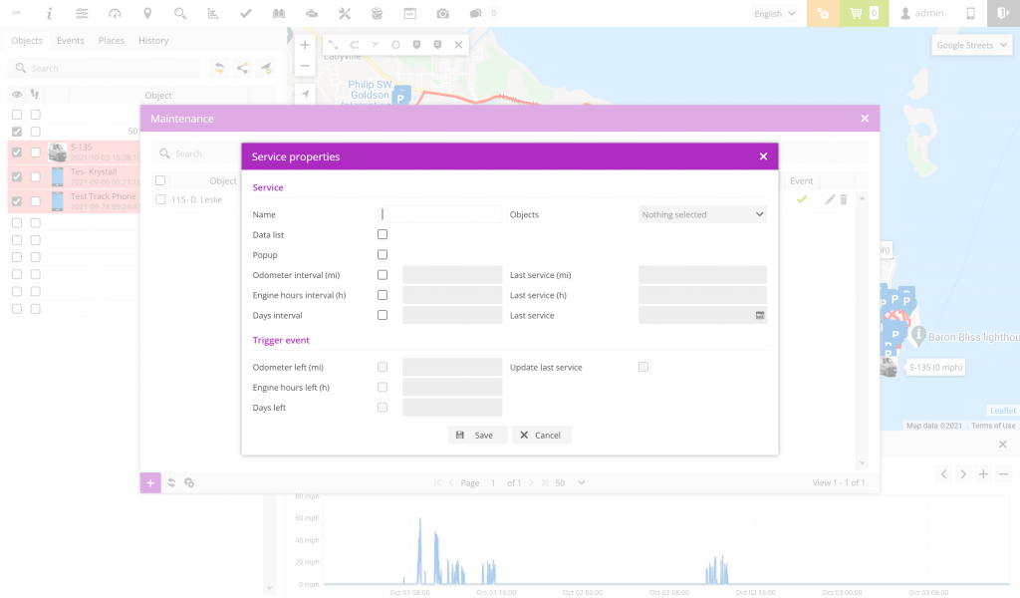Open the About info icon
The height and width of the screenshot is (598, 1020).
tap(49, 13)
